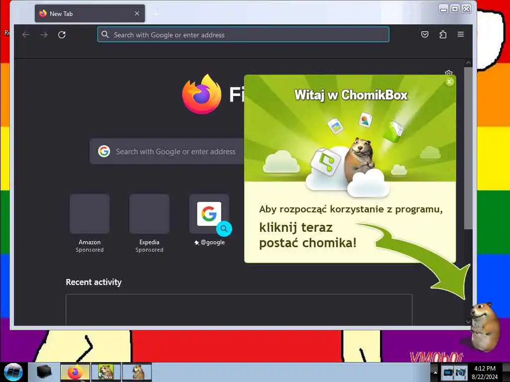Open the @google search shortcut tile
Screen dimensions: 510x382
209,214
